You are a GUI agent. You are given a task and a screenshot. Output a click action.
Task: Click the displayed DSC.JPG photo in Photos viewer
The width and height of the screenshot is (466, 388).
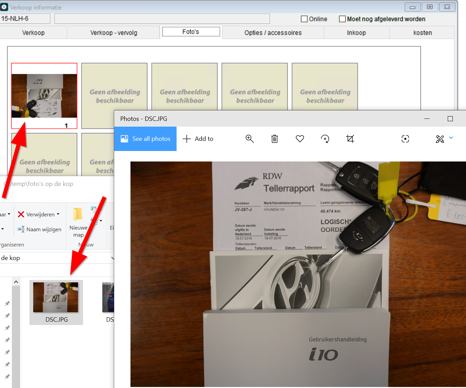pyautogui.click(x=298, y=274)
